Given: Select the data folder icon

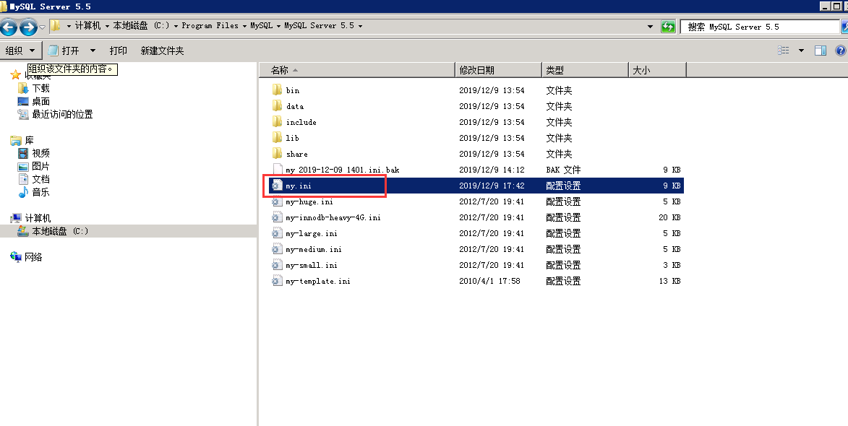Looking at the screenshot, I should point(278,105).
